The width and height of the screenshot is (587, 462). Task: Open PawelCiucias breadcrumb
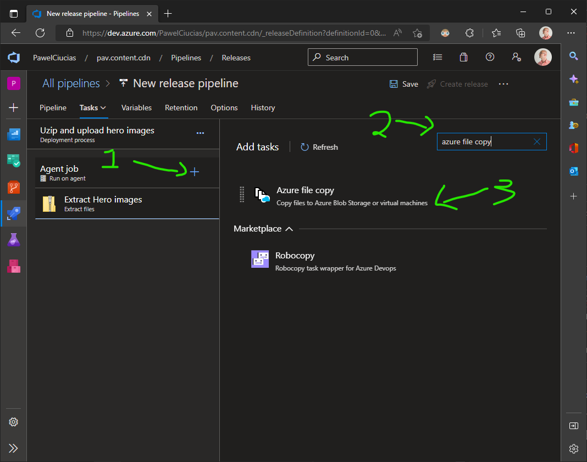coord(54,58)
